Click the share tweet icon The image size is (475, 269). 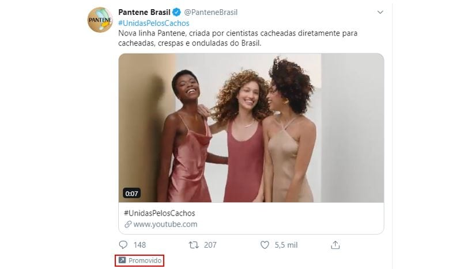pos(335,245)
